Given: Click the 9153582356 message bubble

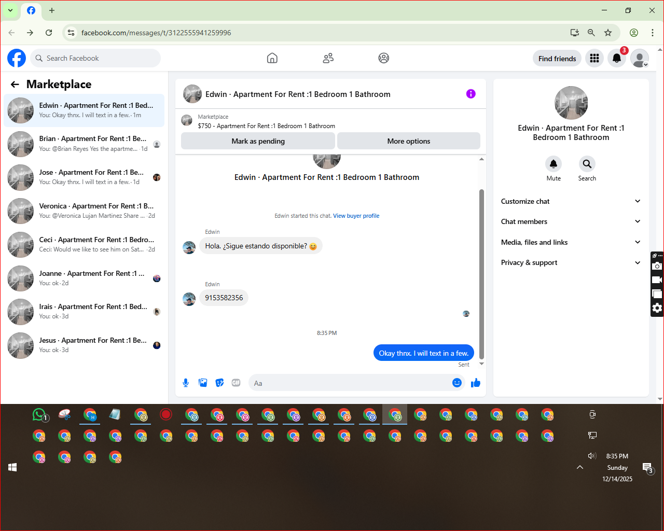Looking at the screenshot, I should pyautogui.click(x=224, y=298).
